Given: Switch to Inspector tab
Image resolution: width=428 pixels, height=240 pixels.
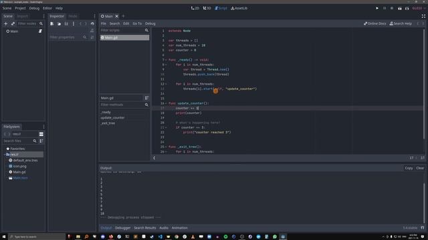Looking at the screenshot, I should (x=57, y=16).
